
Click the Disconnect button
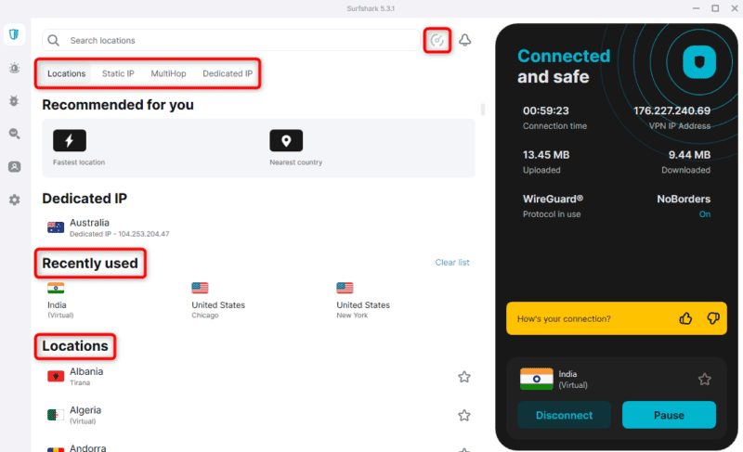[564, 415]
